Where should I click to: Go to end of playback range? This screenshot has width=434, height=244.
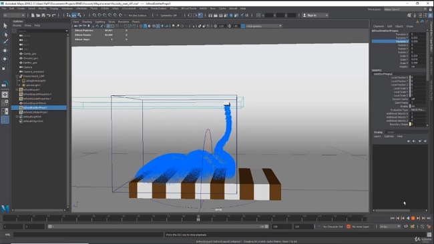[429, 218]
